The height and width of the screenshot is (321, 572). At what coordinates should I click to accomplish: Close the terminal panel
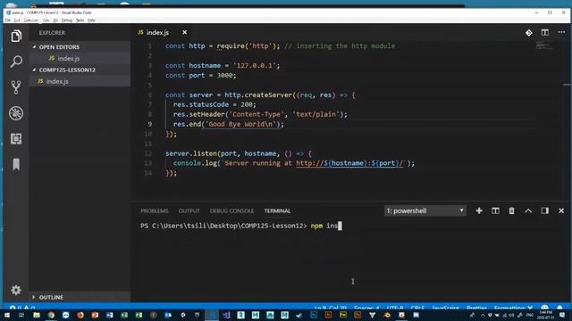561,210
